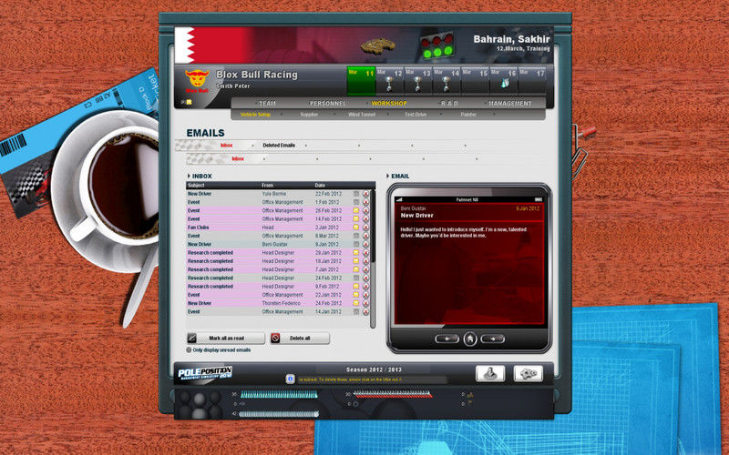Viewport: 729px width, 455px height.
Task: Open the small yellow mail icon below the logo
Action: click(190, 102)
